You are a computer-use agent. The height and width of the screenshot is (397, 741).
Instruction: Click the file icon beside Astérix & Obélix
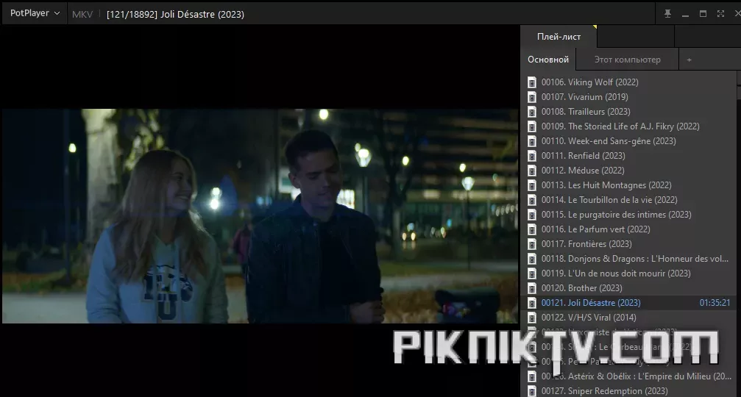pyautogui.click(x=531, y=376)
